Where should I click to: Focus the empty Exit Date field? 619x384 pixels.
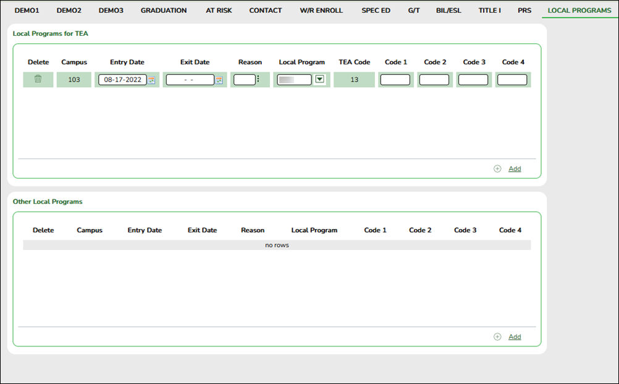point(190,80)
